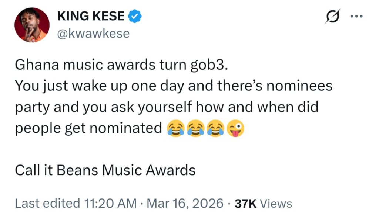This screenshot has width=379, height=222.
Task: Click the winking tongue-out emoji
Action: point(236,128)
